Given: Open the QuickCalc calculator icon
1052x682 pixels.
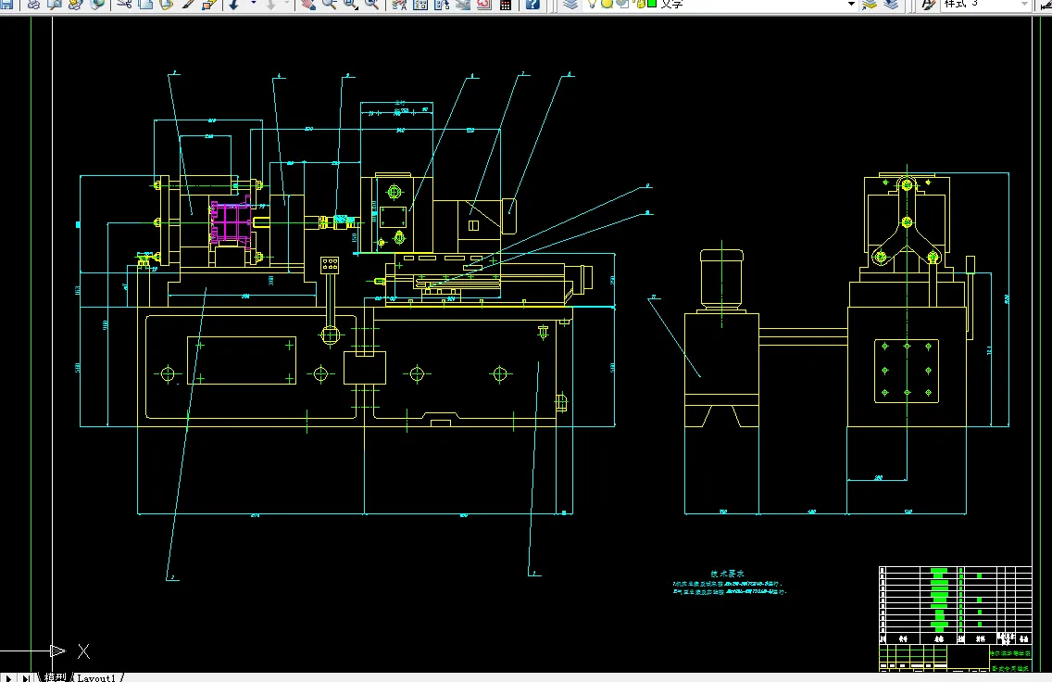Looking at the screenshot, I should coord(506,4).
